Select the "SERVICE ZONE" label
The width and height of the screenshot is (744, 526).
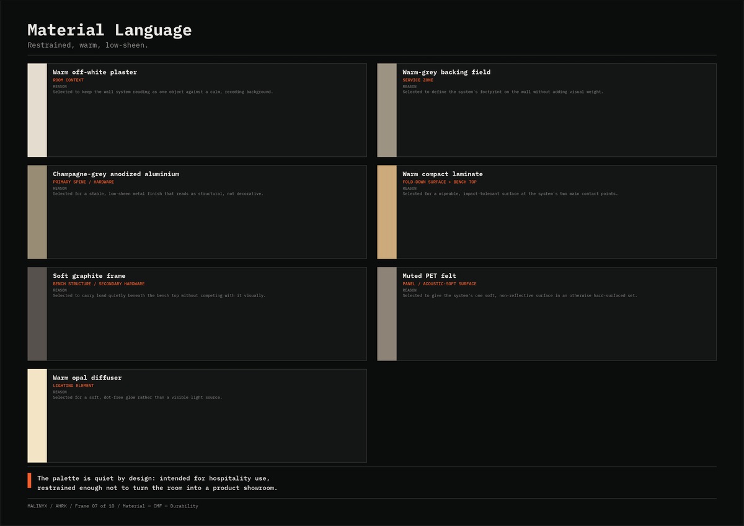tap(418, 80)
